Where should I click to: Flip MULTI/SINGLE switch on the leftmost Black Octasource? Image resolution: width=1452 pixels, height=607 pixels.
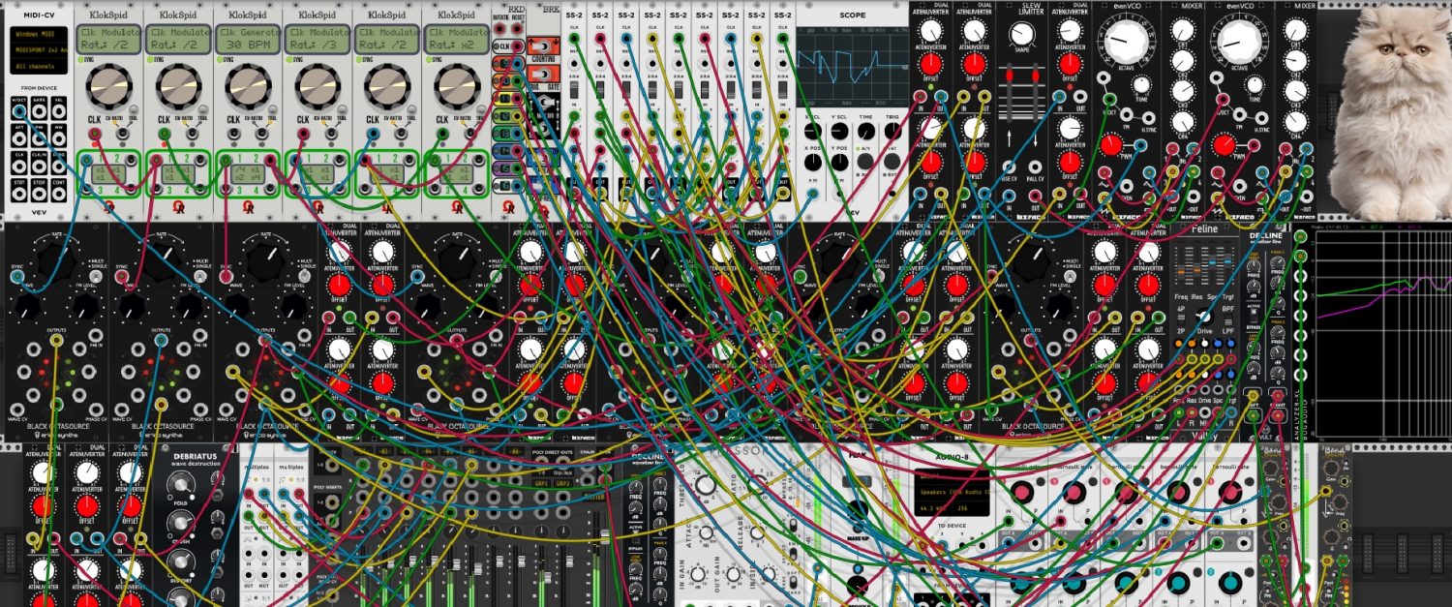click(x=95, y=277)
